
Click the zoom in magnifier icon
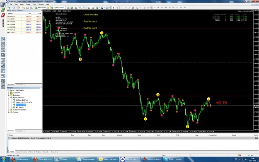tap(80, 7)
